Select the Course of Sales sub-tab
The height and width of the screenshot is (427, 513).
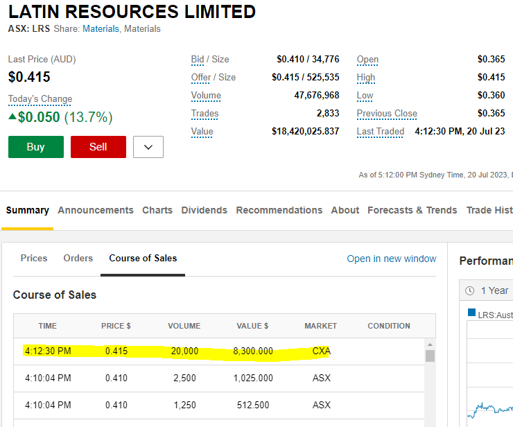pos(143,258)
